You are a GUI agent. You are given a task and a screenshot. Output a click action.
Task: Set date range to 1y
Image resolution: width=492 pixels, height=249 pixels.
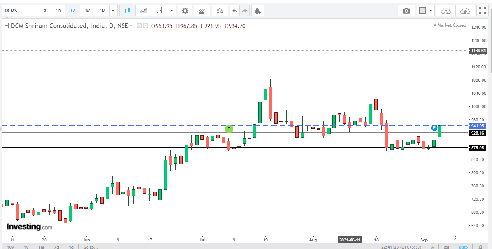click(26, 247)
